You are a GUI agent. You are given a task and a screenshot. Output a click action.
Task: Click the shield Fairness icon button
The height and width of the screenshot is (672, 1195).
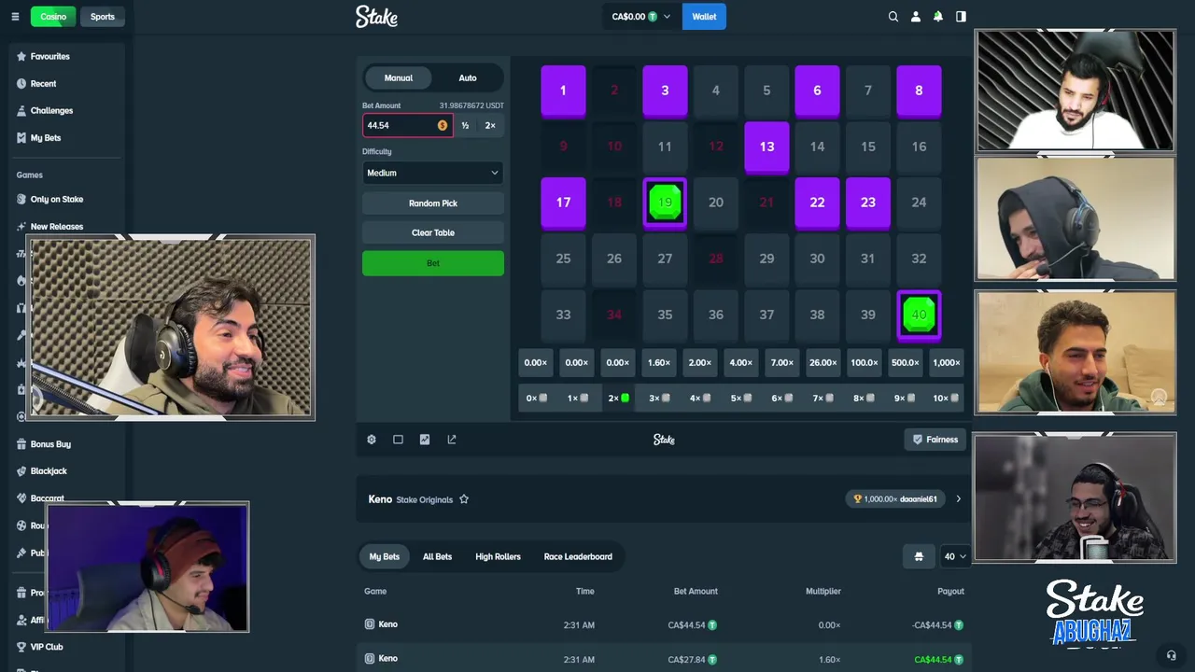pyautogui.click(x=935, y=440)
